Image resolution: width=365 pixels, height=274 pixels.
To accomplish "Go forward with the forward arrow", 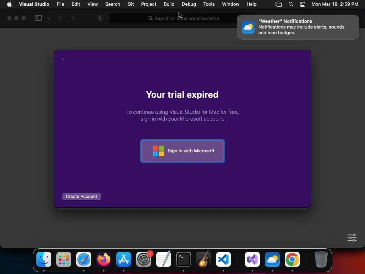I will point(72,18).
